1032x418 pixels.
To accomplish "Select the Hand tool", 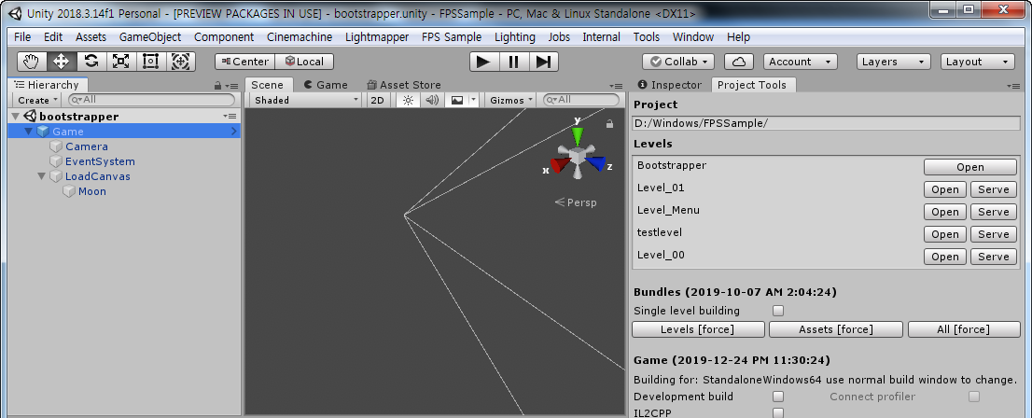I will [x=32, y=62].
